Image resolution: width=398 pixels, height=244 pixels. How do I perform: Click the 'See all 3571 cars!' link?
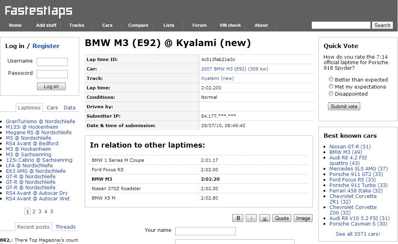[x=357, y=234]
